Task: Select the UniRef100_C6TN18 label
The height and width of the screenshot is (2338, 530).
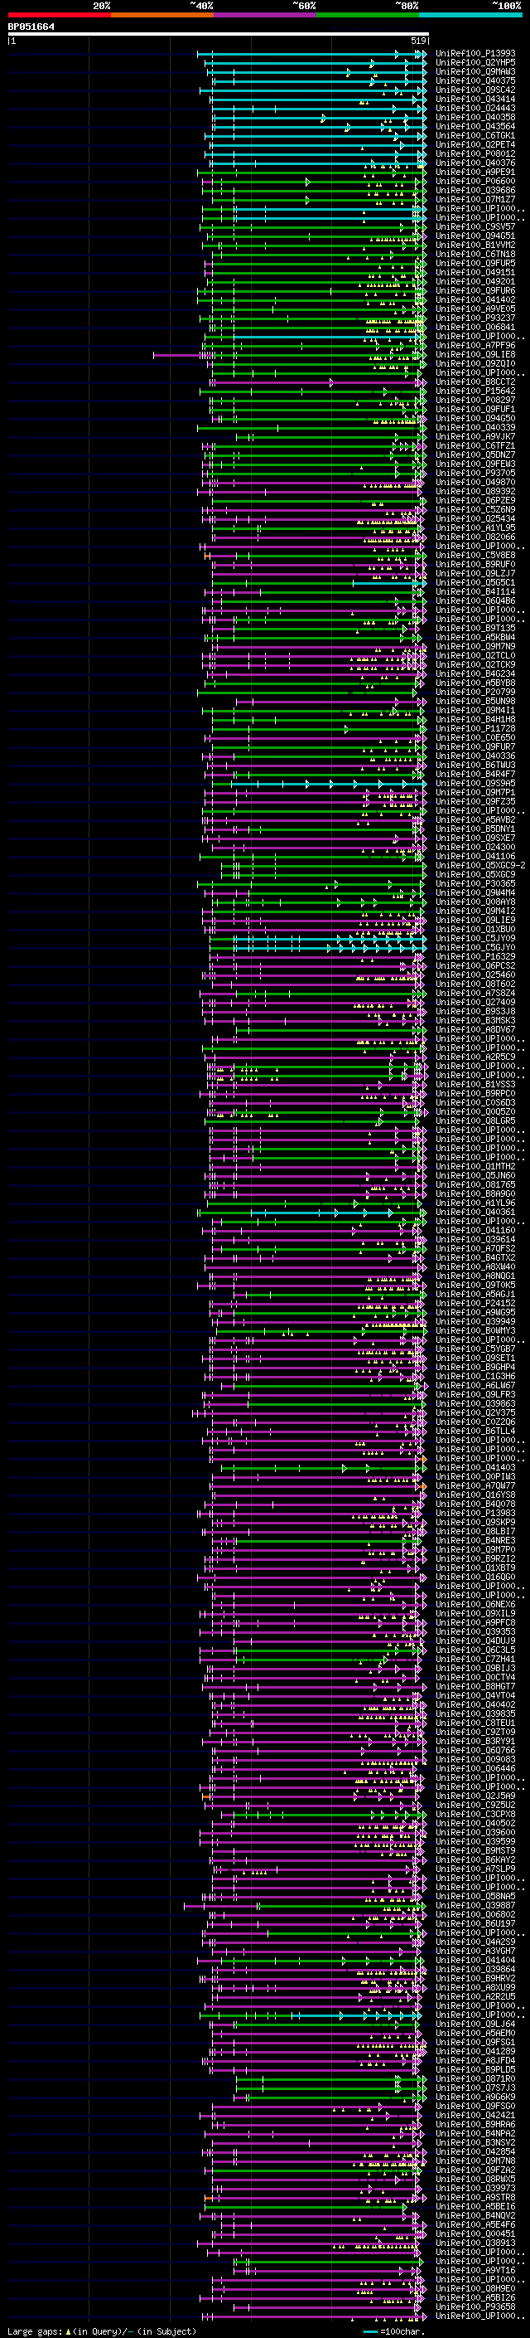Action: pyautogui.click(x=475, y=254)
